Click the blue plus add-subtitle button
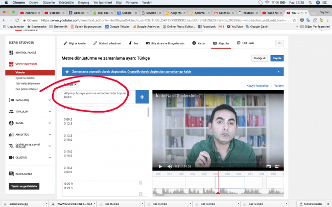The image size is (332, 207). tap(143, 96)
